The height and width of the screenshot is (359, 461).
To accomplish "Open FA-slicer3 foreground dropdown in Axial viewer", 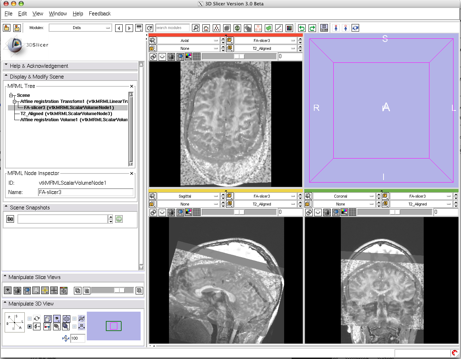I will click(x=265, y=41).
